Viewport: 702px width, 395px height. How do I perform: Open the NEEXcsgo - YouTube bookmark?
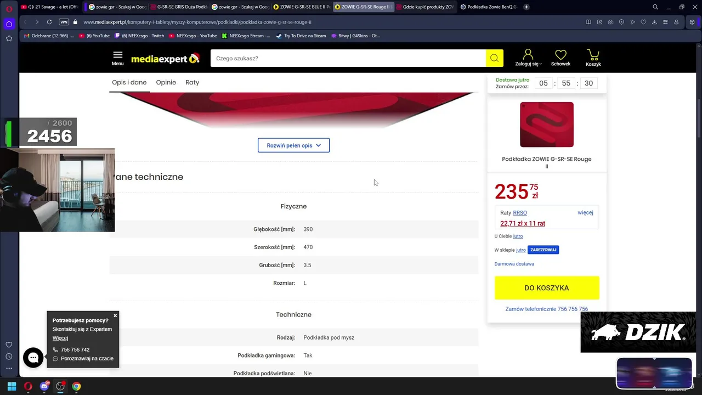click(193, 36)
